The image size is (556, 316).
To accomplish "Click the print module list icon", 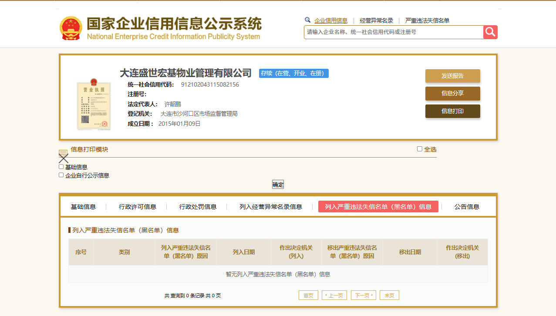I will tap(64, 152).
